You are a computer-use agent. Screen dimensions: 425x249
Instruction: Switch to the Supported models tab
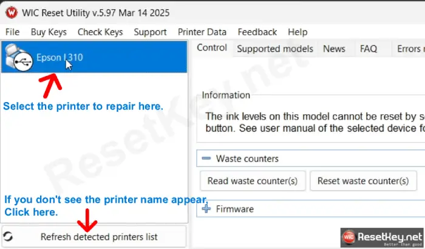click(x=275, y=49)
